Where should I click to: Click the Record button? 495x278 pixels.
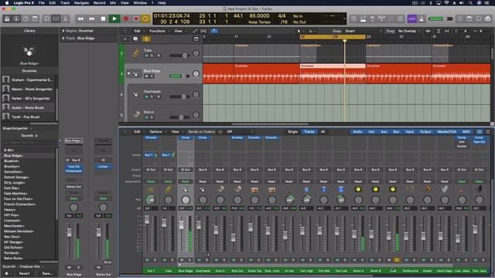tap(125, 19)
